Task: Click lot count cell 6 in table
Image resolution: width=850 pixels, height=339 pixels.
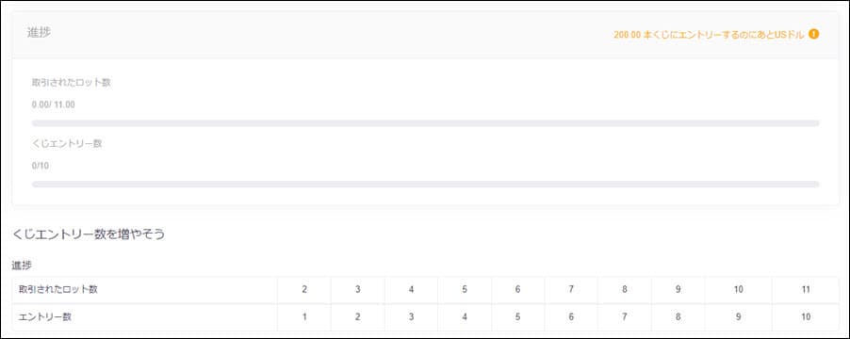Action: [517, 290]
